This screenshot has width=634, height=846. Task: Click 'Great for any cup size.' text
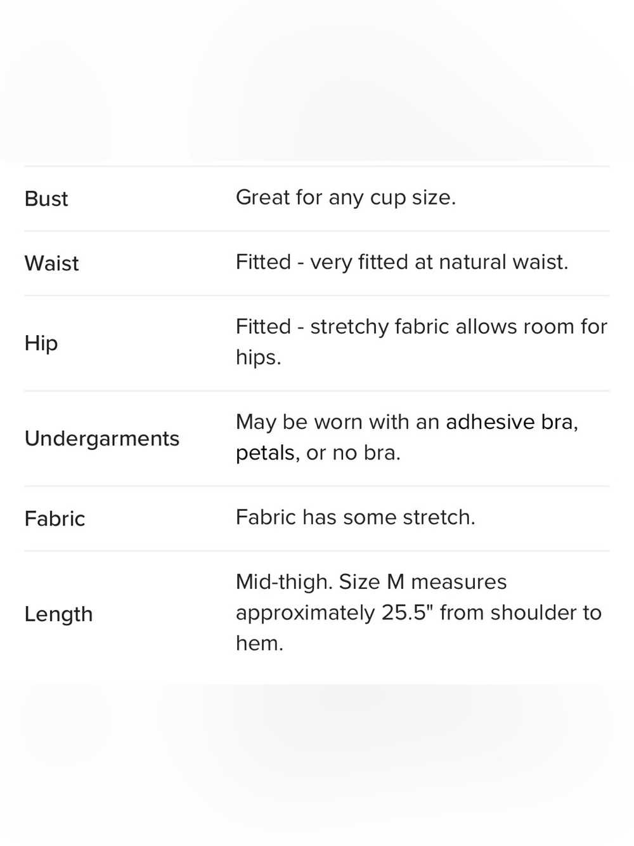pos(346,198)
